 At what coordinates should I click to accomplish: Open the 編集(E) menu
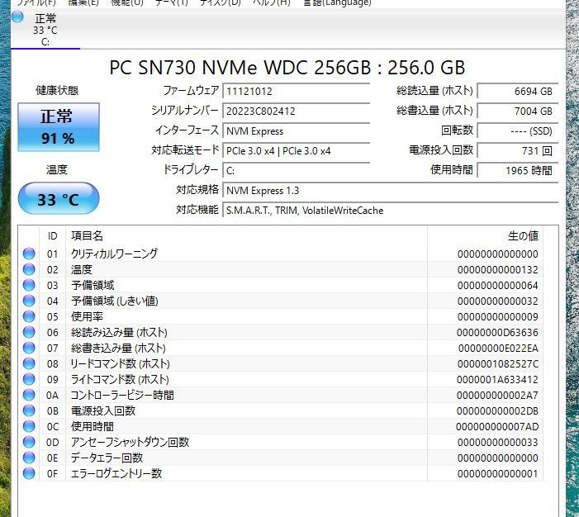[x=83, y=3]
